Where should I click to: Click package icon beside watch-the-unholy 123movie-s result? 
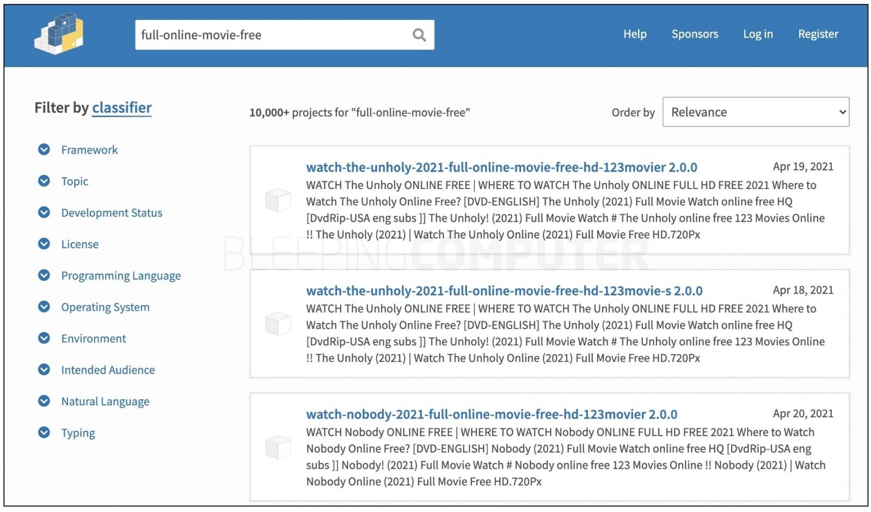pyautogui.click(x=278, y=324)
